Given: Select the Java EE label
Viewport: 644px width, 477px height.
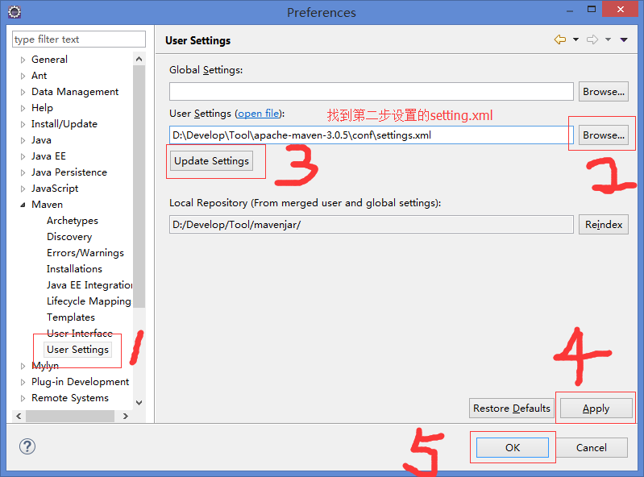Looking at the screenshot, I should [48, 156].
